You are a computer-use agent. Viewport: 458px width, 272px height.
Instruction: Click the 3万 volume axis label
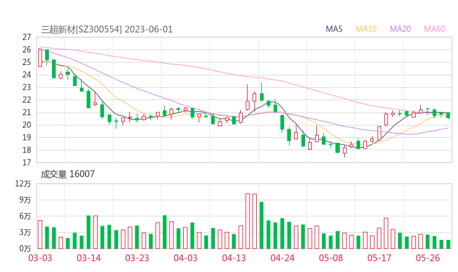point(25,232)
